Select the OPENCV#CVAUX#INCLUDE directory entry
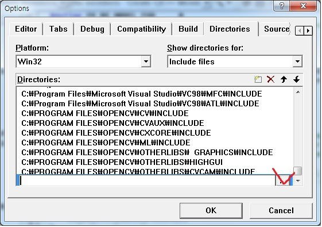 (112, 123)
